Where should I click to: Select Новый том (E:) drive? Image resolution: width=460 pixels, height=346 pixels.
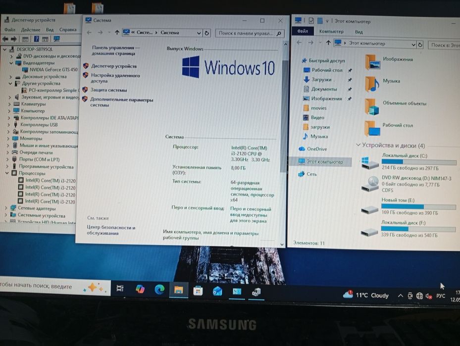point(409,206)
